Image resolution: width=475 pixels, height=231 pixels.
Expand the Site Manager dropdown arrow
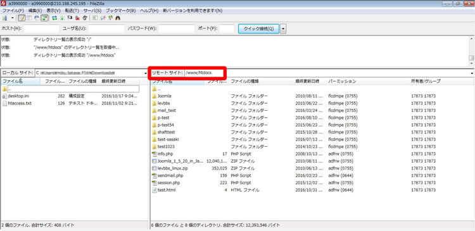click(x=13, y=18)
